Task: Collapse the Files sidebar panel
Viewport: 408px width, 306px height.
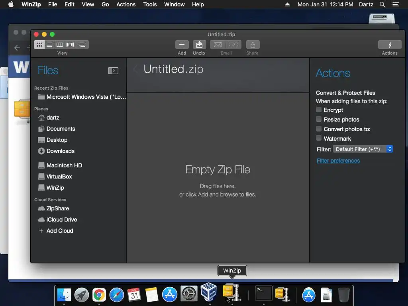Action: coord(113,71)
